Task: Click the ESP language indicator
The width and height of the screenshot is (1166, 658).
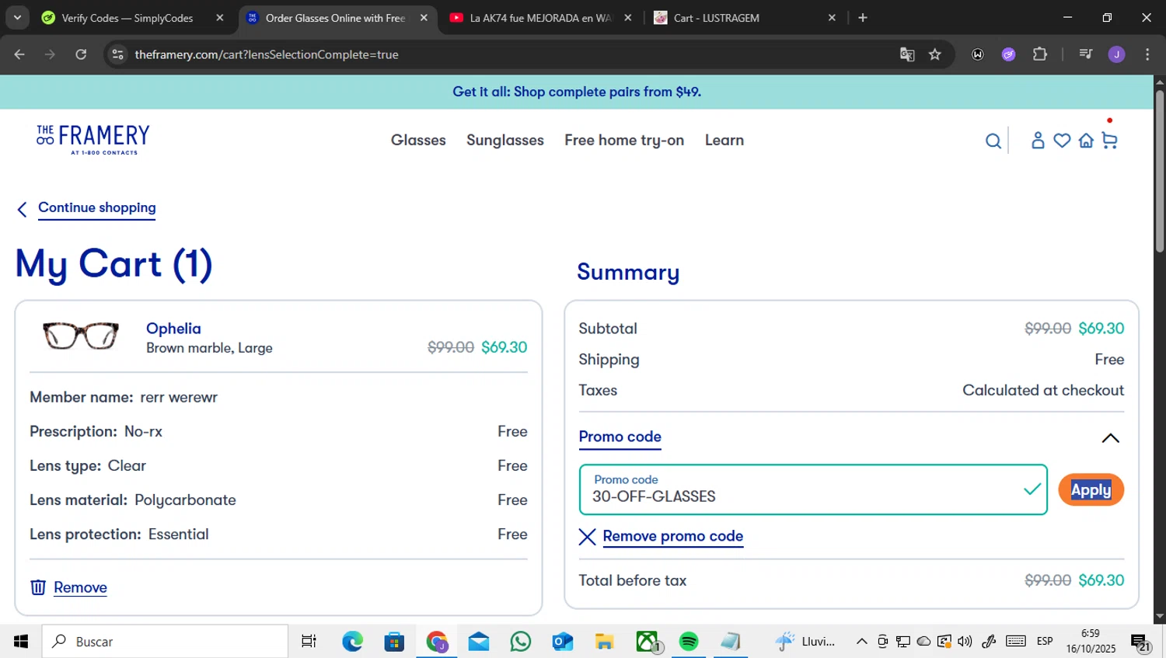Action: tap(1045, 642)
